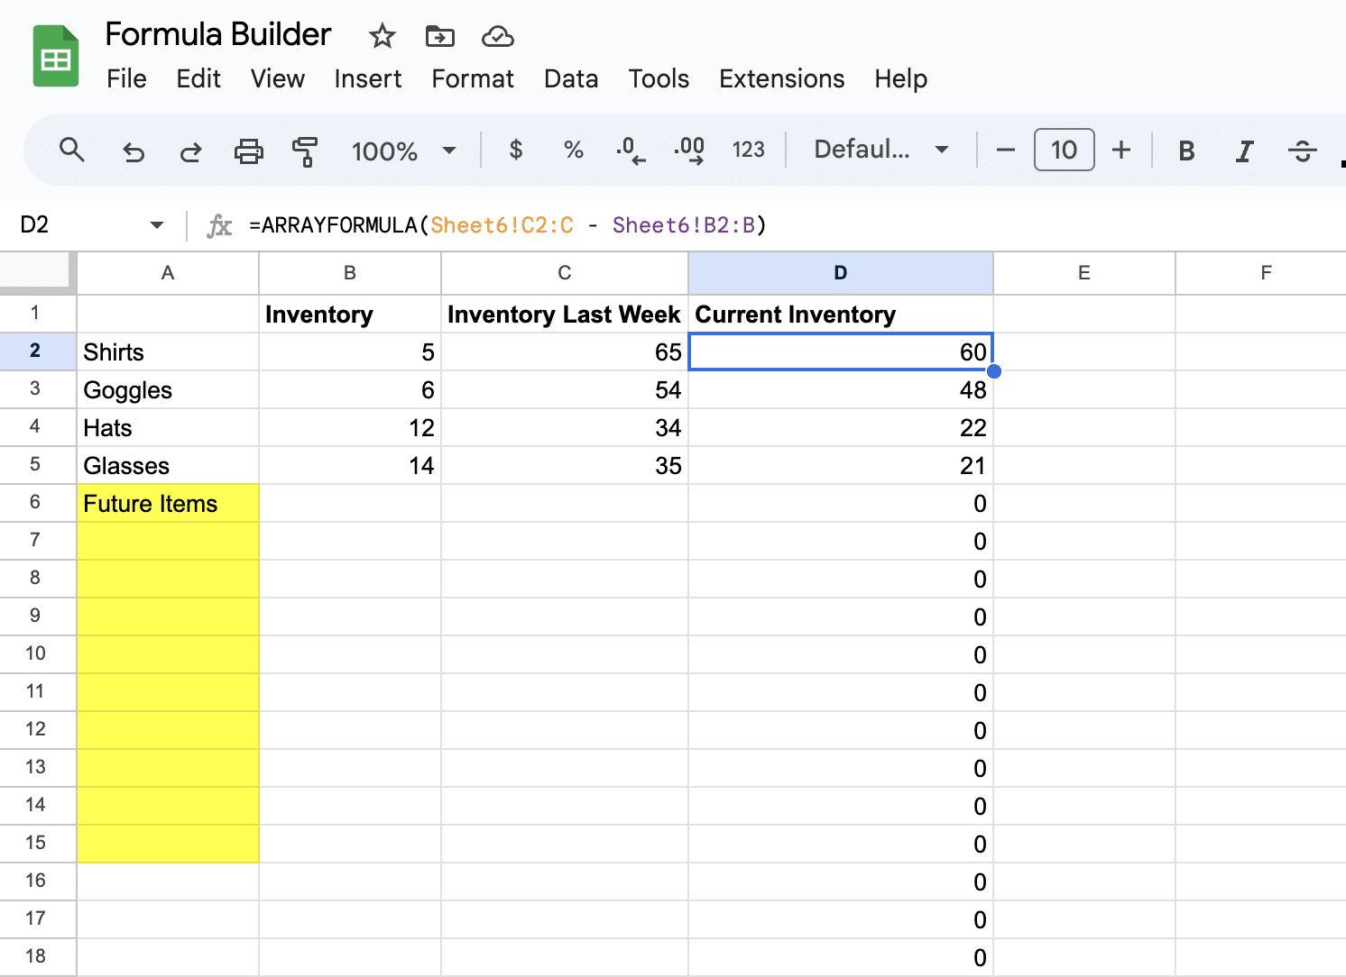Open the print dialog icon
This screenshot has width=1346, height=977.
pos(249,151)
